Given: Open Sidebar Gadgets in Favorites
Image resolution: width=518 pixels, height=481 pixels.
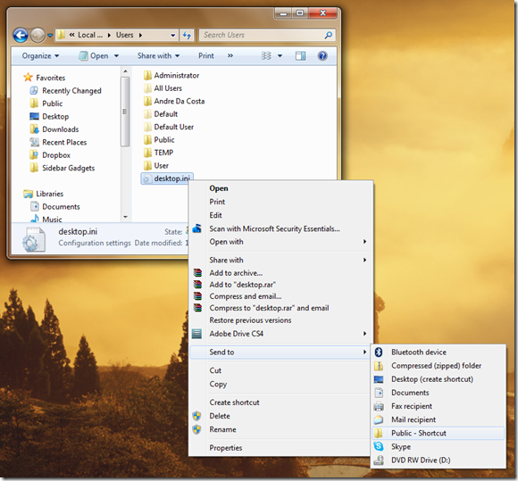Looking at the screenshot, I should [69, 168].
